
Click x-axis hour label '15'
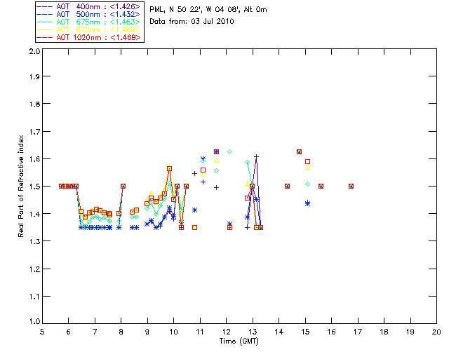tap(305, 332)
